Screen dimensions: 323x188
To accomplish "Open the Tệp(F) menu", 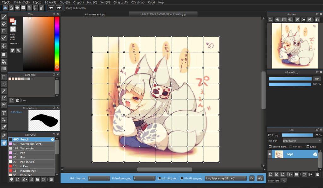I will [6, 2].
